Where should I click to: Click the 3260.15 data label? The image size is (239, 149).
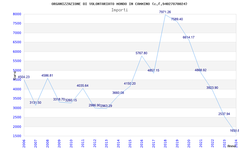tap(71, 100)
